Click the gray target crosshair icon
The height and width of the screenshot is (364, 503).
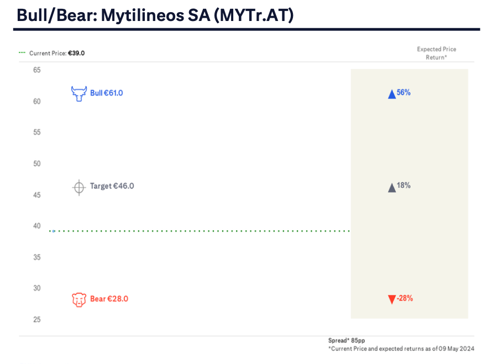click(x=78, y=187)
